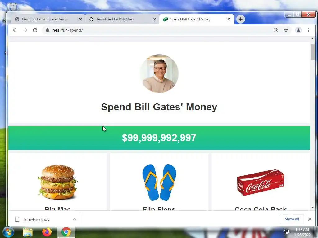Screen dimensions: 318x238
Task: View site info via the lock icon
Action: tap(48, 30)
